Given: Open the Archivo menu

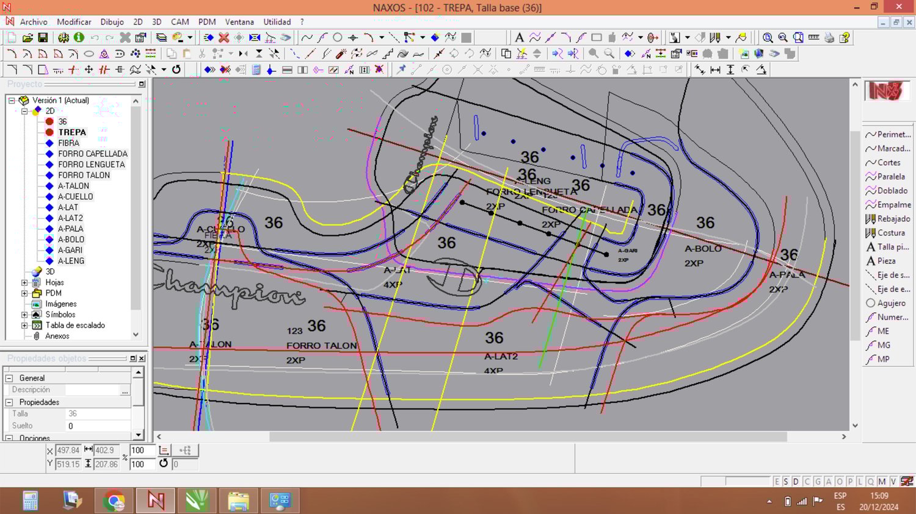Looking at the screenshot, I should tap(34, 22).
